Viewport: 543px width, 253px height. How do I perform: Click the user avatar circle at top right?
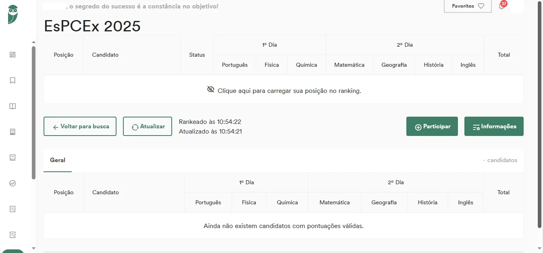tap(517, 6)
